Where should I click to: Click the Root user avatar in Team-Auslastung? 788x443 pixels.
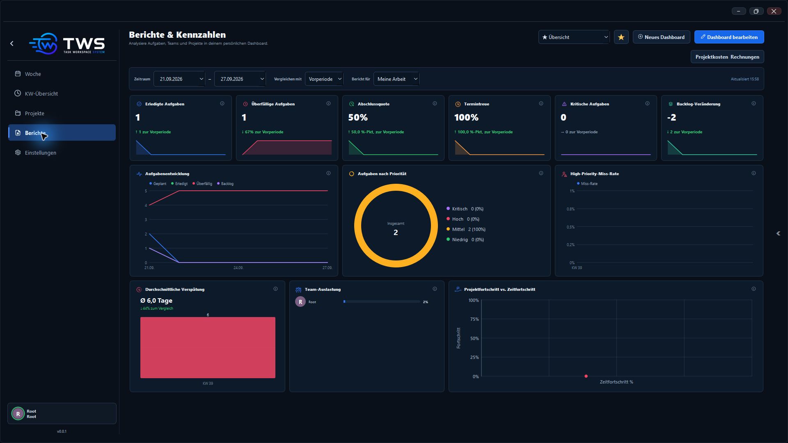click(x=300, y=302)
